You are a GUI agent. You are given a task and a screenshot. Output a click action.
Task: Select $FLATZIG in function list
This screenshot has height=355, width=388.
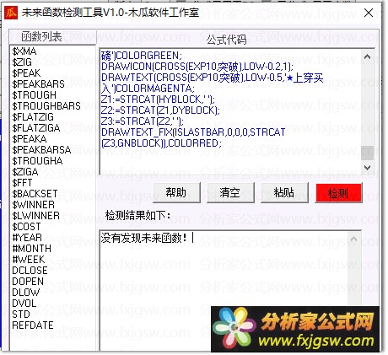[x=33, y=117]
